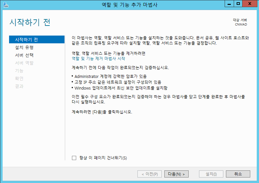Click the 취소 button

tap(238, 174)
